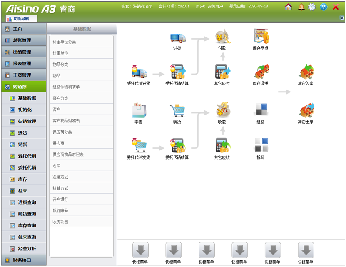
Task: Click the 付款 payment icon
Action: pyautogui.click(x=222, y=37)
